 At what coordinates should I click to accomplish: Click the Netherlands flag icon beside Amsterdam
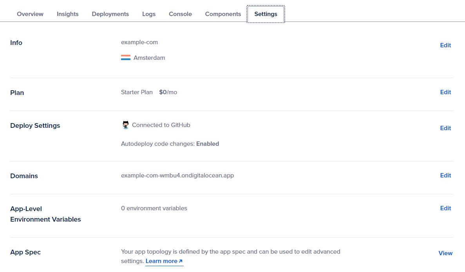coord(126,58)
